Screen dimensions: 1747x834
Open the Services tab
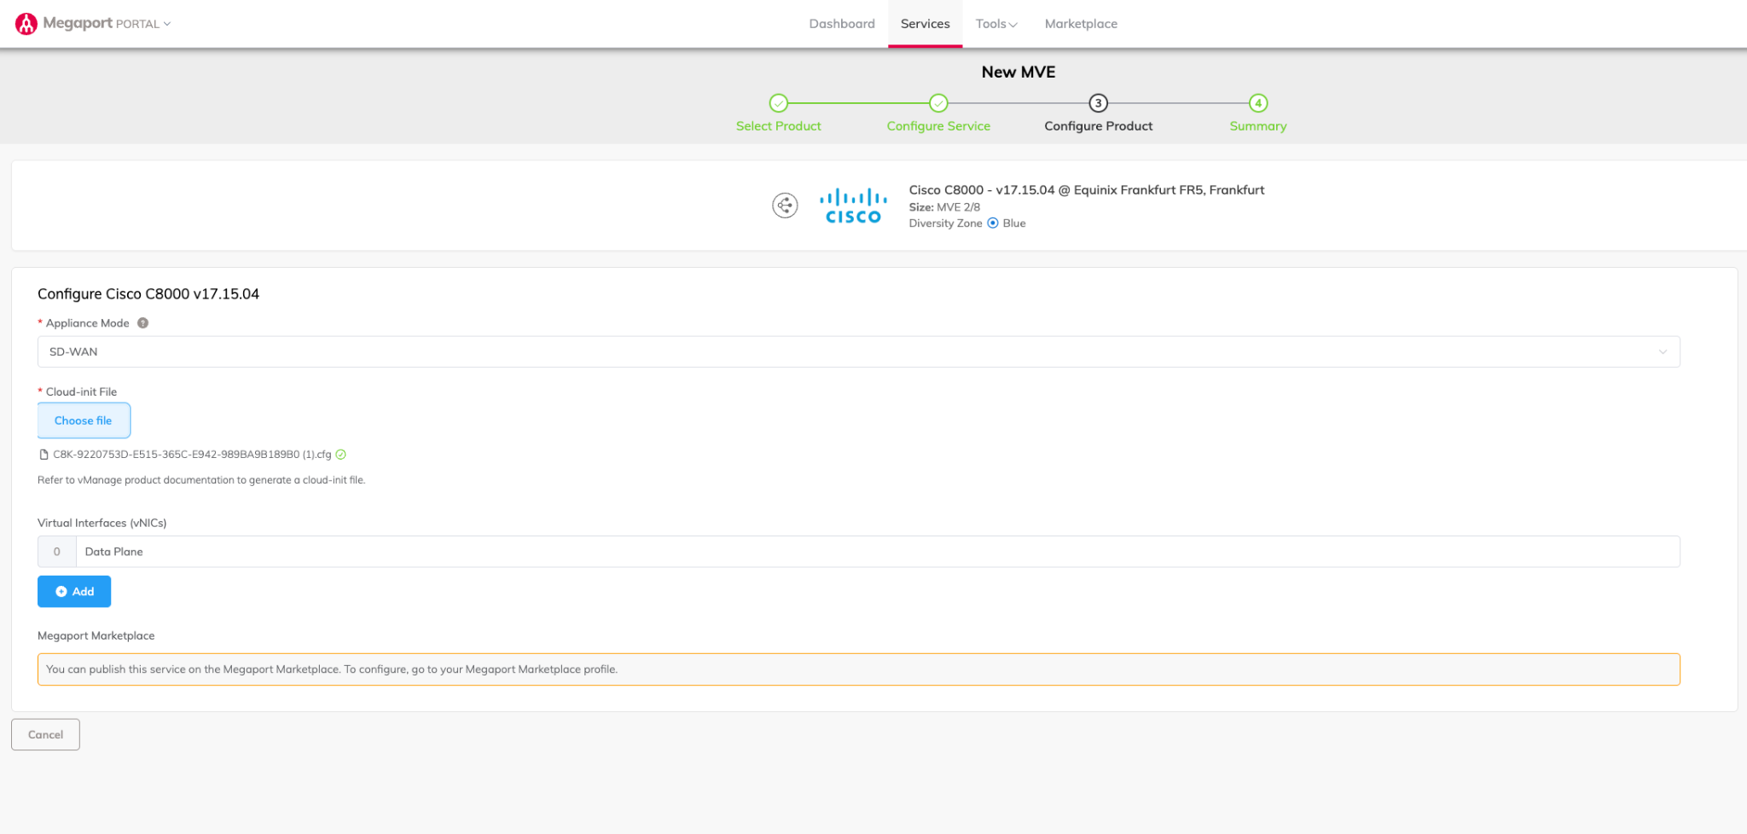(925, 24)
